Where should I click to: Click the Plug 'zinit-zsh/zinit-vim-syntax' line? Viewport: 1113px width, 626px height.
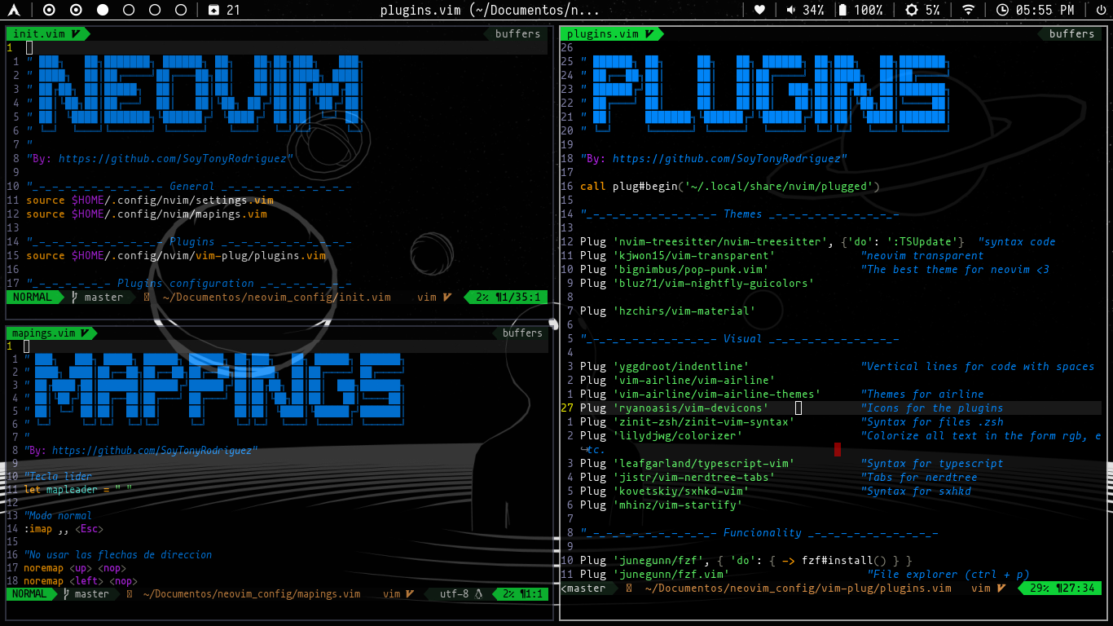tap(792, 422)
